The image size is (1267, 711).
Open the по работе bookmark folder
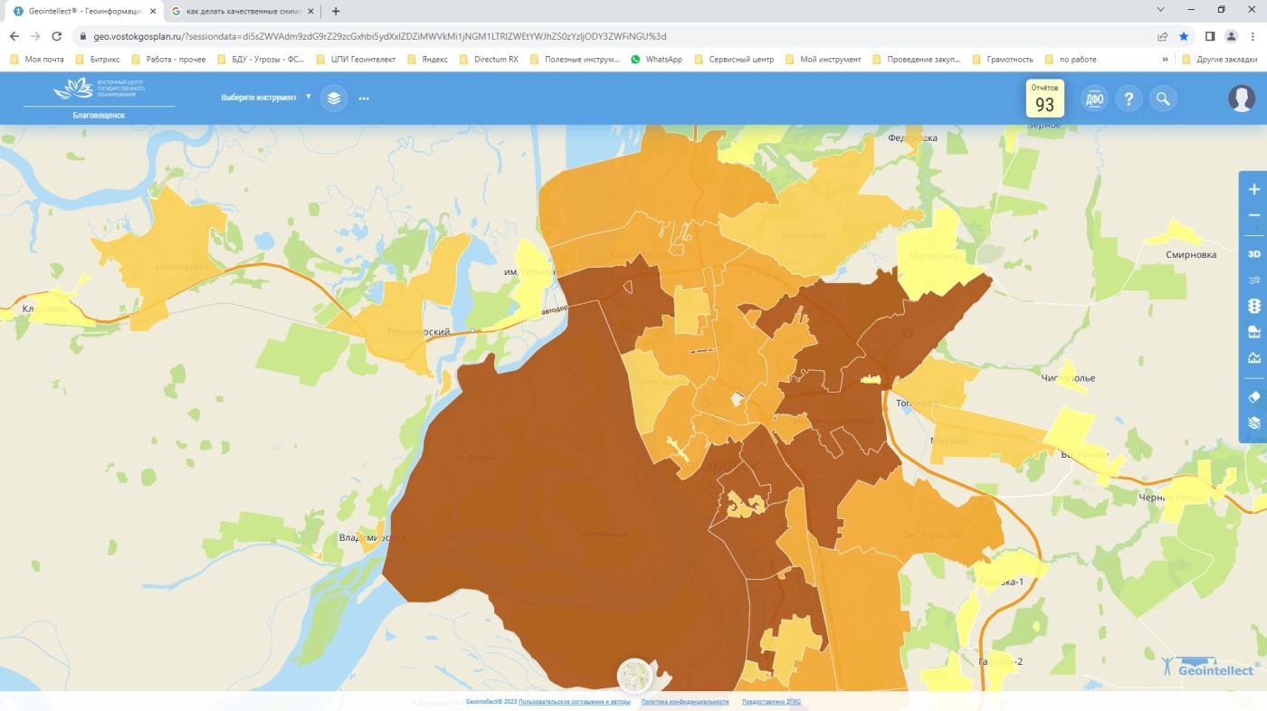tap(1071, 60)
